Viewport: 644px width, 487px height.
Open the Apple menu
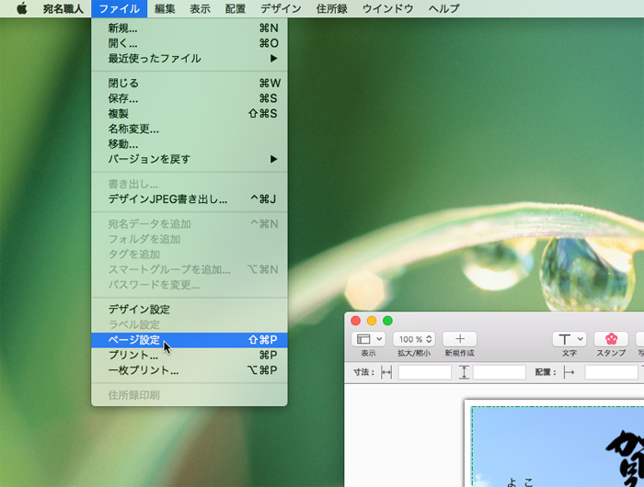point(21,9)
